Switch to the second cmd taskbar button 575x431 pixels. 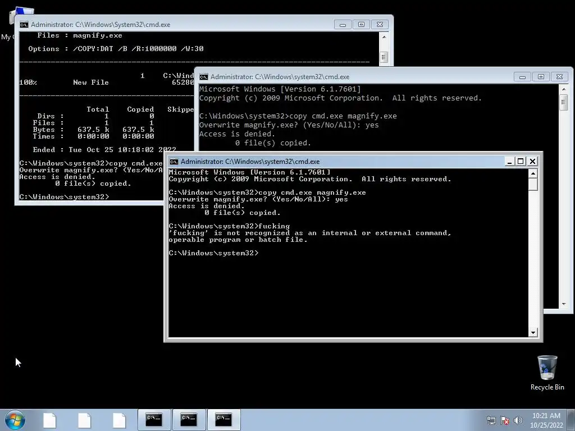189,420
